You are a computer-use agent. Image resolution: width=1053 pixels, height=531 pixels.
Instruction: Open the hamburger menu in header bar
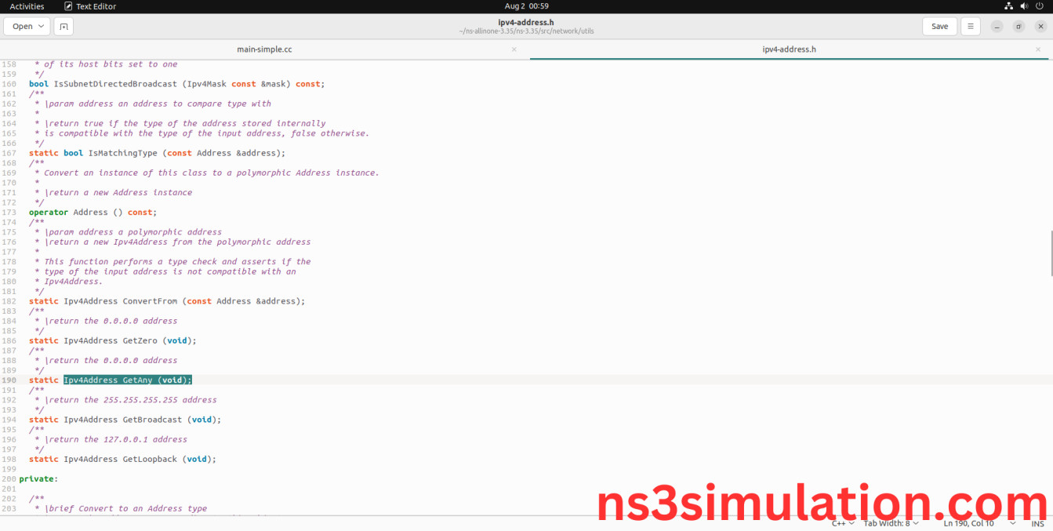pos(970,26)
